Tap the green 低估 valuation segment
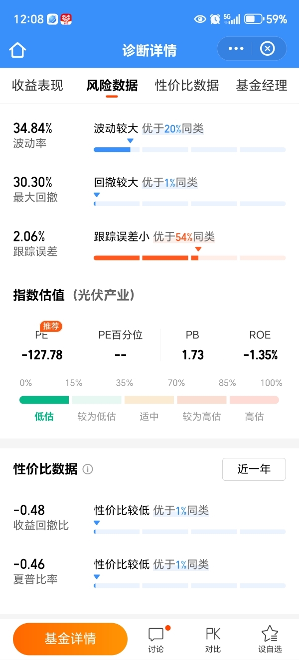Image resolution: width=299 pixels, height=660 pixels. click(44, 400)
